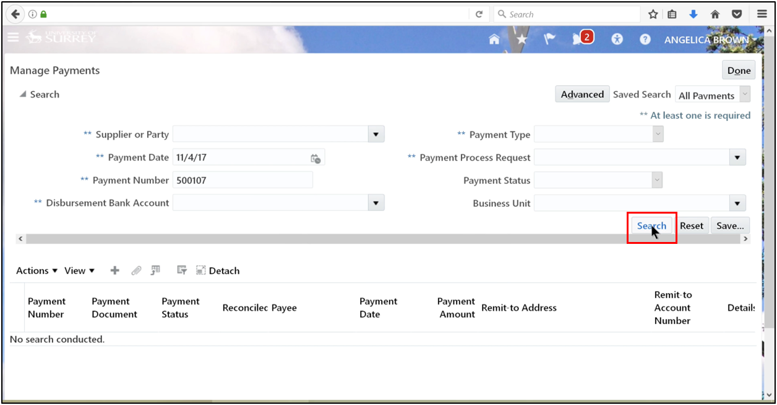Image resolution: width=777 pixels, height=405 pixels.
Task: Open attachments with the paperclip icon
Action: coord(136,270)
